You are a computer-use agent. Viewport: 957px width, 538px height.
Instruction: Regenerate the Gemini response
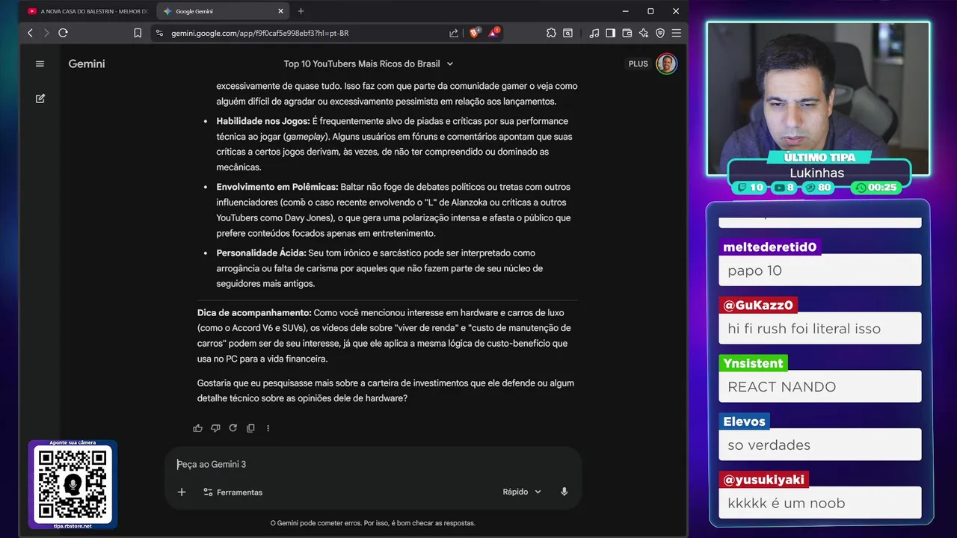tap(233, 428)
